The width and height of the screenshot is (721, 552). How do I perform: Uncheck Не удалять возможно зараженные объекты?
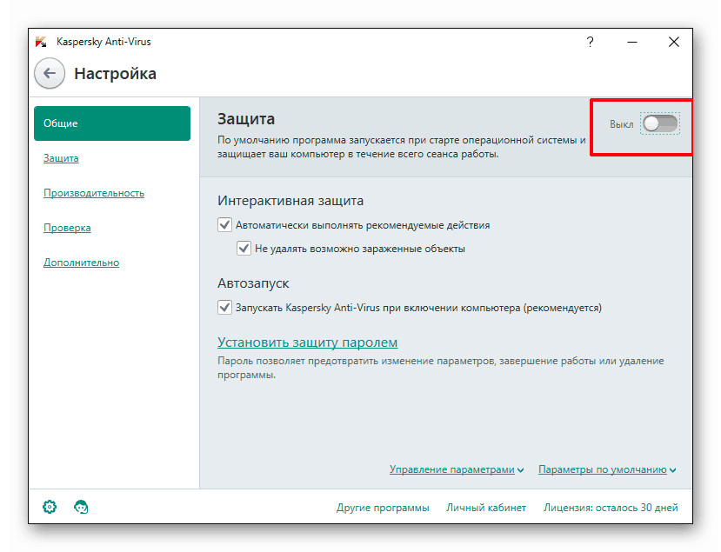(x=244, y=249)
